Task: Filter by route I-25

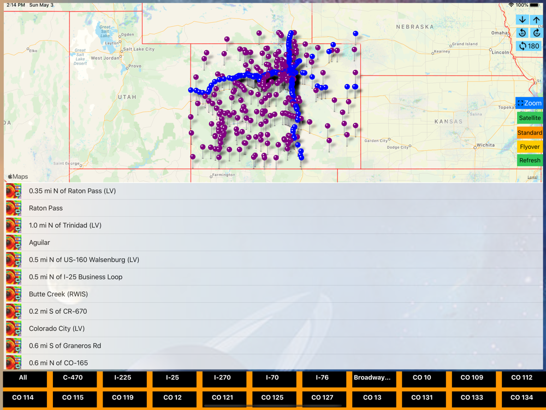Action: 175,379
